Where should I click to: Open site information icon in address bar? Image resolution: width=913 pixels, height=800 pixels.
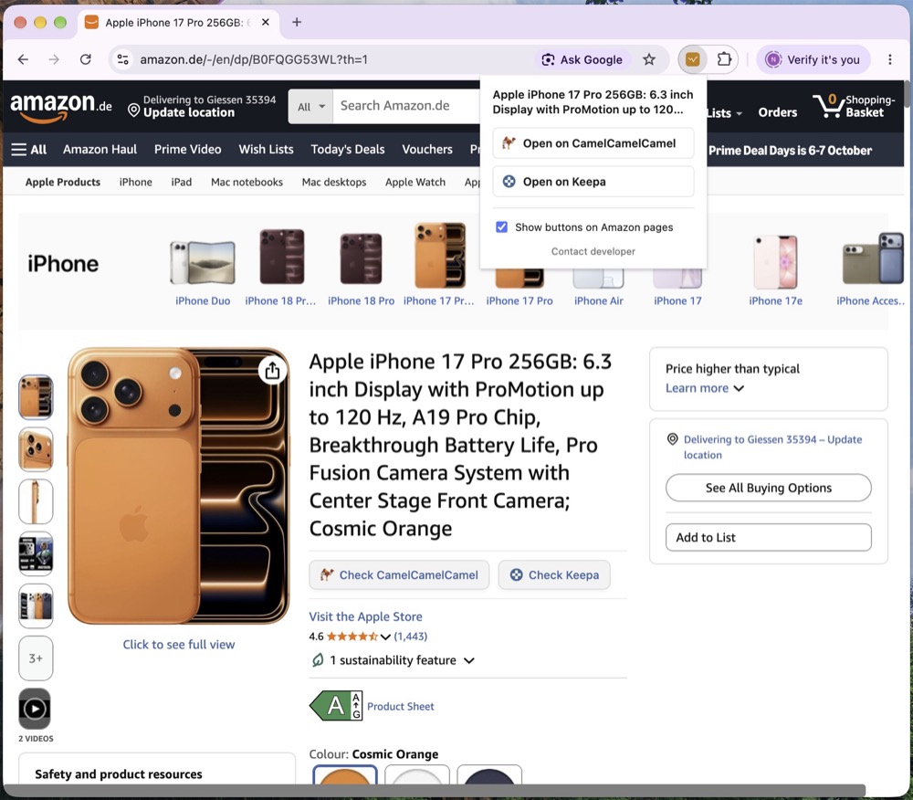[123, 59]
